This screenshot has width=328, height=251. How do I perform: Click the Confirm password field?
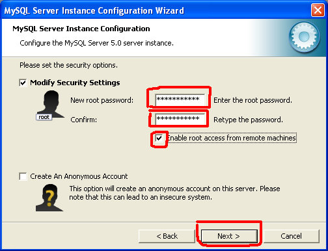(x=180, y=119)
